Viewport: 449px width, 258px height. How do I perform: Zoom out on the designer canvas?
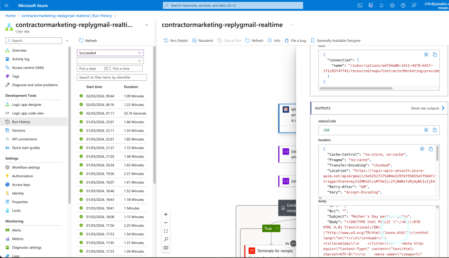click(166, 223)
